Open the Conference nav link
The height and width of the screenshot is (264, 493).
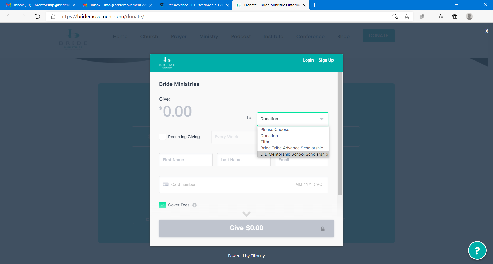click(310, 36)
